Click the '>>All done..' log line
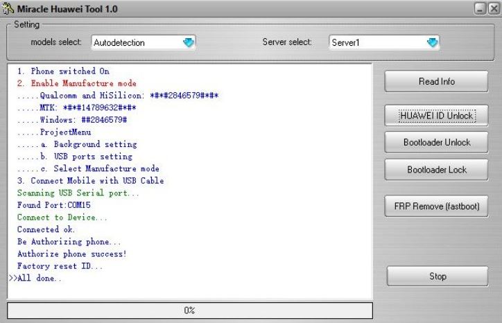This screenshot has width=502, height=323. [x=35, y=278]
